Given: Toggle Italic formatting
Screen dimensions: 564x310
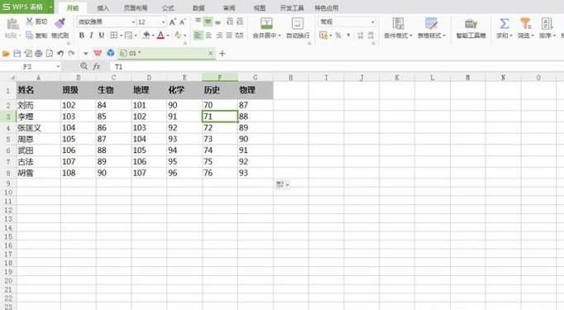Looking at the screenshot, I should 91,36.
